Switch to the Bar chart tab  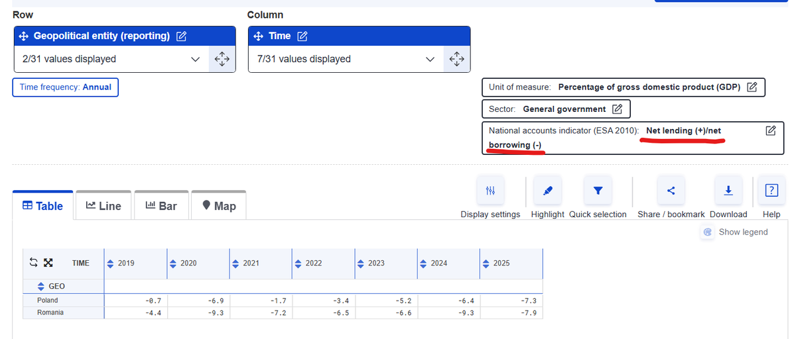click(161, 206)
